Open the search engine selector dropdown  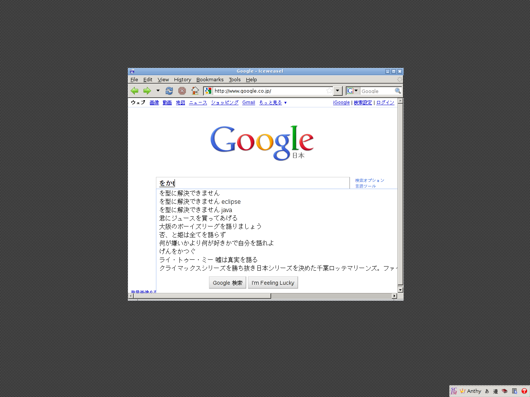(352, 91)
